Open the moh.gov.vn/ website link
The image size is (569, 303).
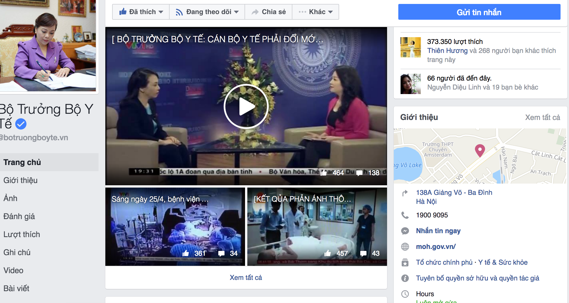[x=436, y=247]
